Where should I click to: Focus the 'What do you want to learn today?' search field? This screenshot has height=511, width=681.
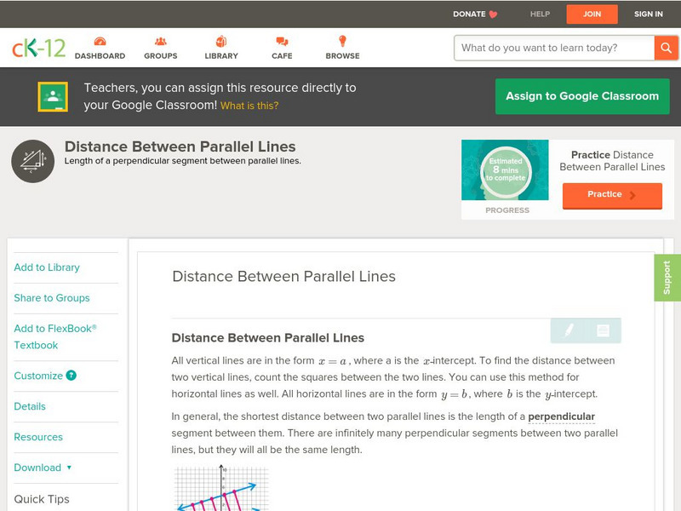[554, 48]
